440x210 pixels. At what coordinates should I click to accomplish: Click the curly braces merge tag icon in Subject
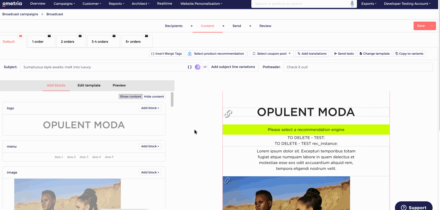pos(190,67)
